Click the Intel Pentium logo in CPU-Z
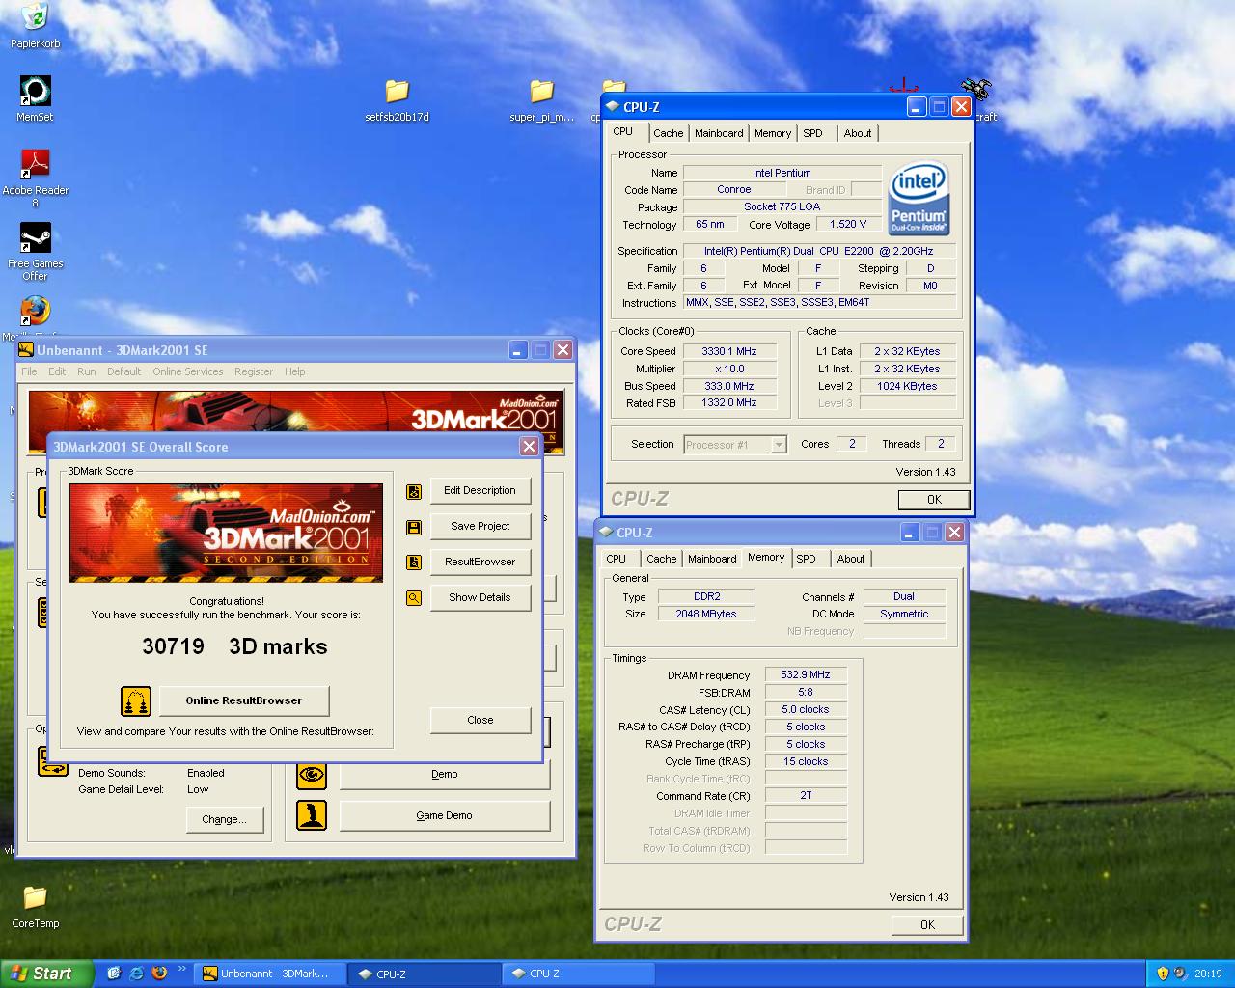 pyautogui.click(x=918, y=198)
